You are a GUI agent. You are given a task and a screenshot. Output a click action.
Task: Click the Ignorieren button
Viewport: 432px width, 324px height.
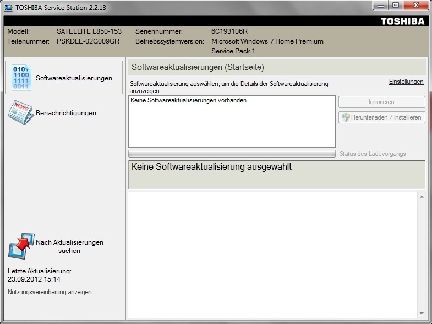point(381,102)
